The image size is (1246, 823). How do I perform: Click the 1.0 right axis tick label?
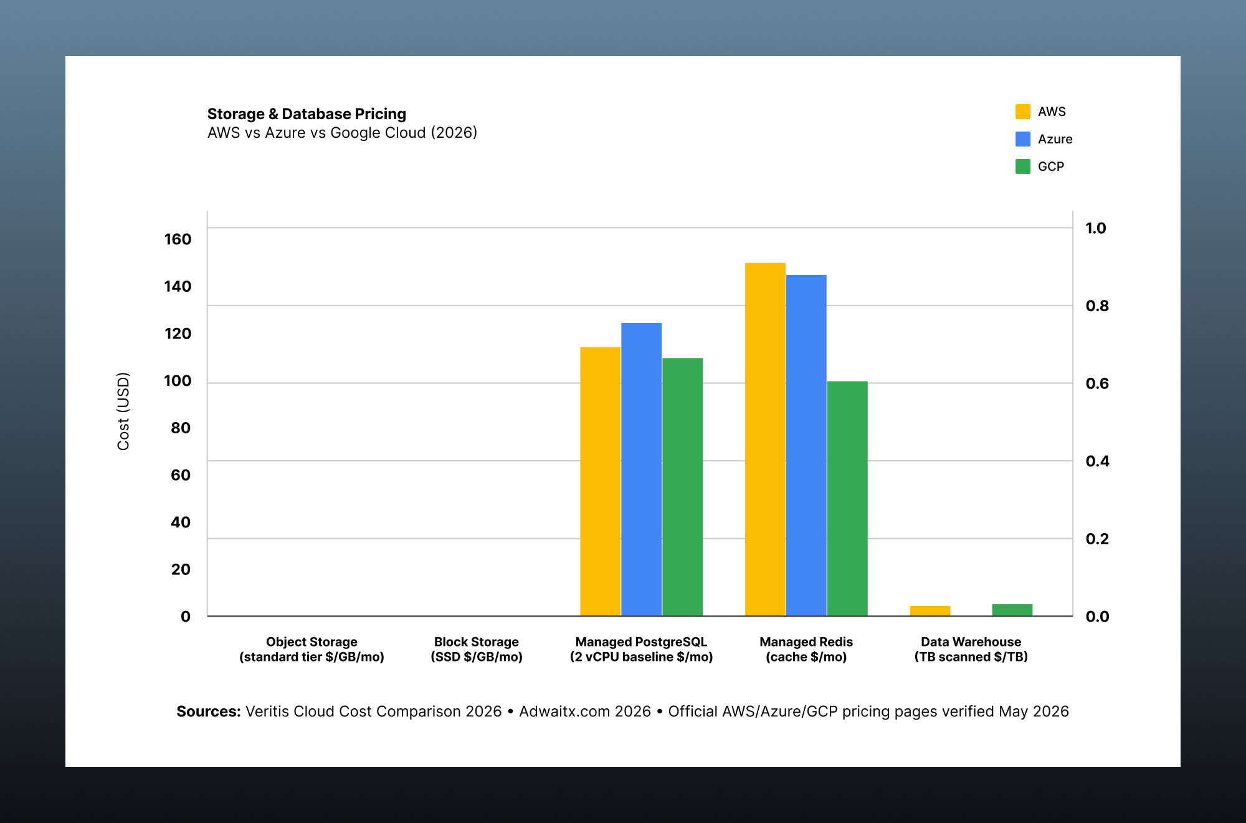[x=1096, y=228]
